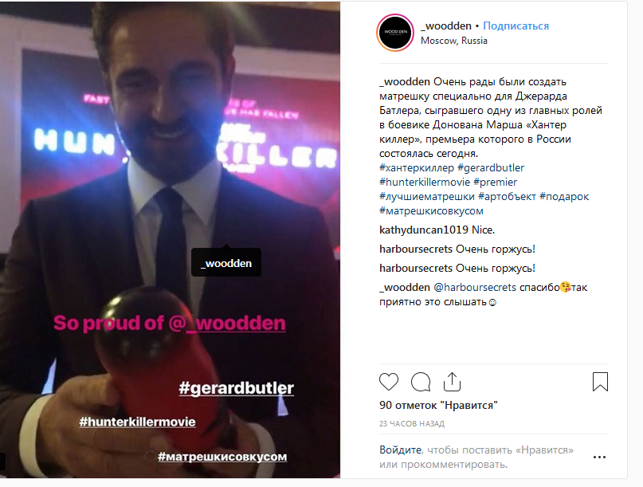This screenshot has height=487, width=643.
Task: Share the post via share icon
Action: point(452,382)
